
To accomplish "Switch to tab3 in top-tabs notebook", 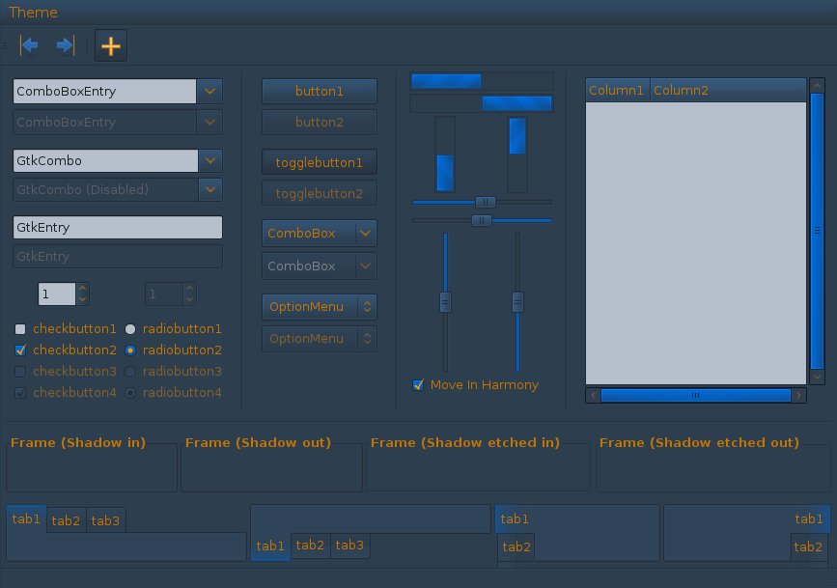I will pyautogui.click(x=105, y=520).
